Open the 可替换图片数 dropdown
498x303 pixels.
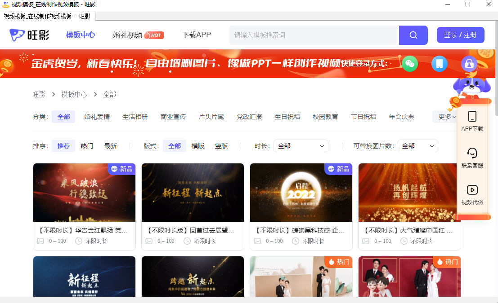tap(417, 145)
